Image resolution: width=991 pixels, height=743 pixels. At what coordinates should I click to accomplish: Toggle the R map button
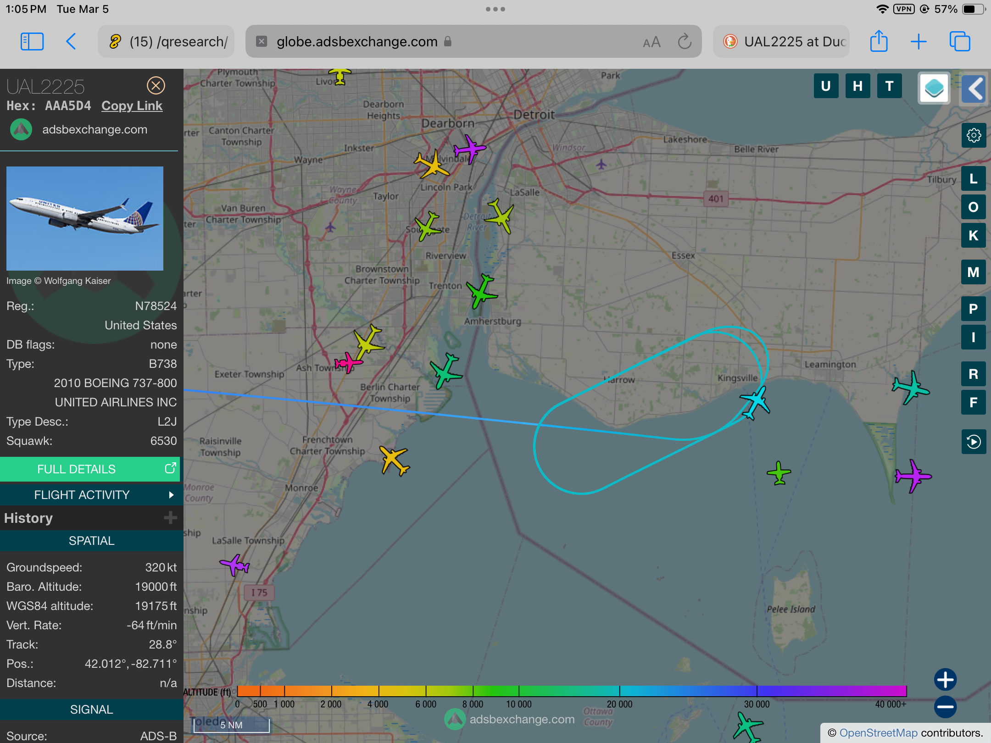click(x=974, y=374)
